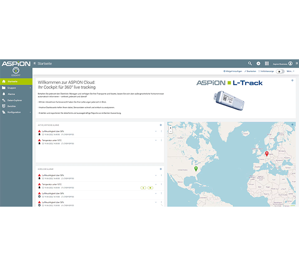Open three-dot menu of recent Temperatur alarm
Image resolution: width=299 pixels, height=266 pixels.
coord(162,184)
